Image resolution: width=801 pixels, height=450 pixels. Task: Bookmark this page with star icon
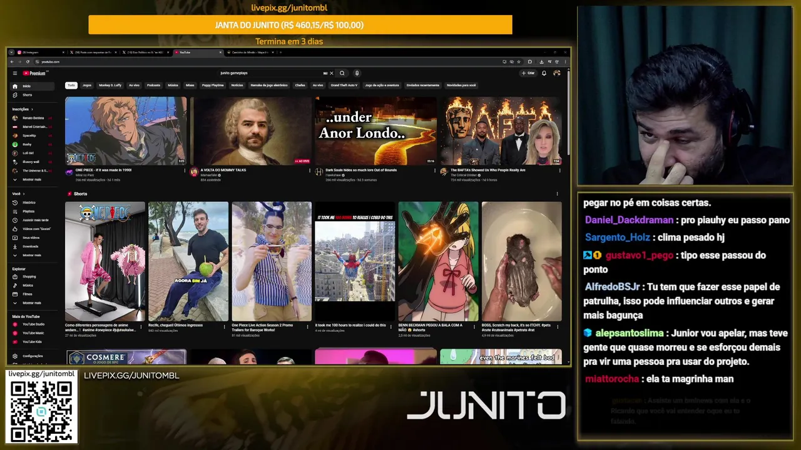519,62
